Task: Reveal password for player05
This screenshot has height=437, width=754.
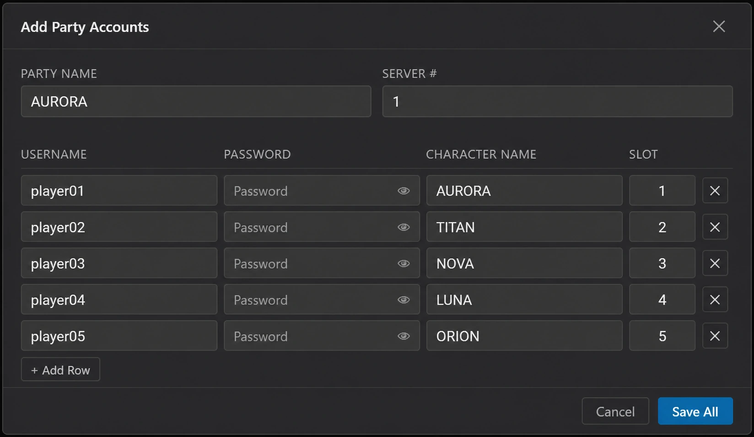Action: tap(404, 336)
